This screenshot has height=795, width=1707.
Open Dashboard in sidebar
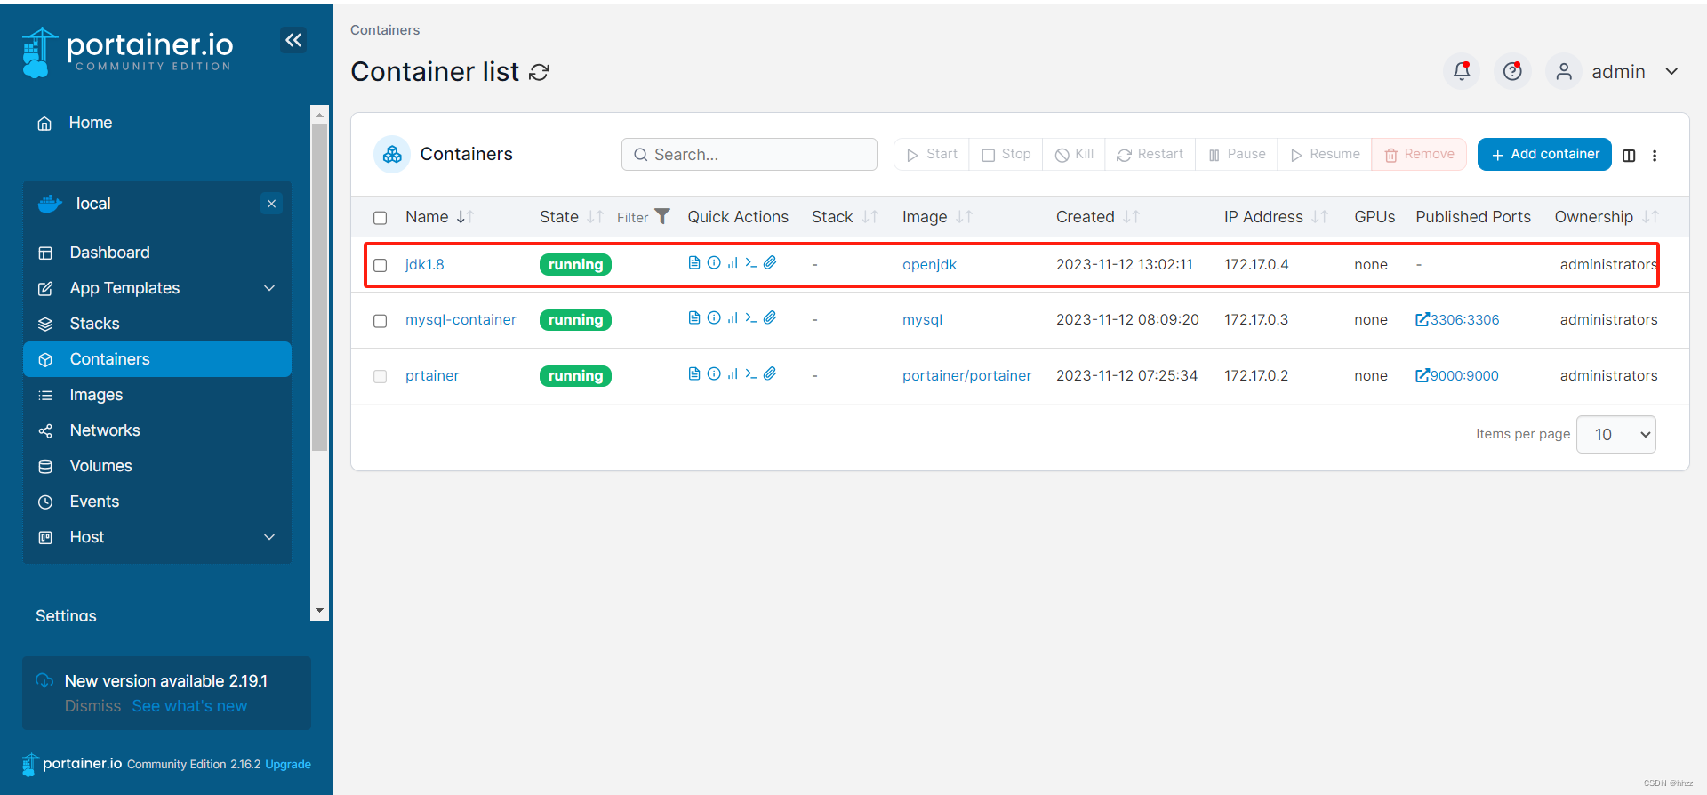[156, 253]
